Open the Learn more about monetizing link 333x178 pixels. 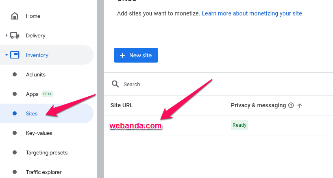252,13
